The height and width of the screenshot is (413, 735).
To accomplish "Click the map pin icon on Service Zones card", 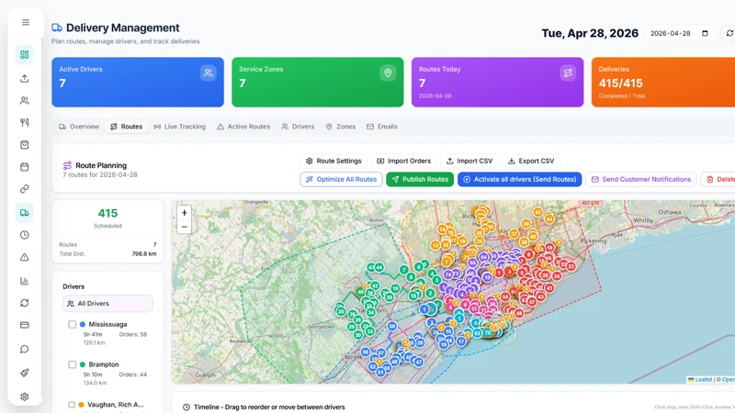I will tap(388, 73).
